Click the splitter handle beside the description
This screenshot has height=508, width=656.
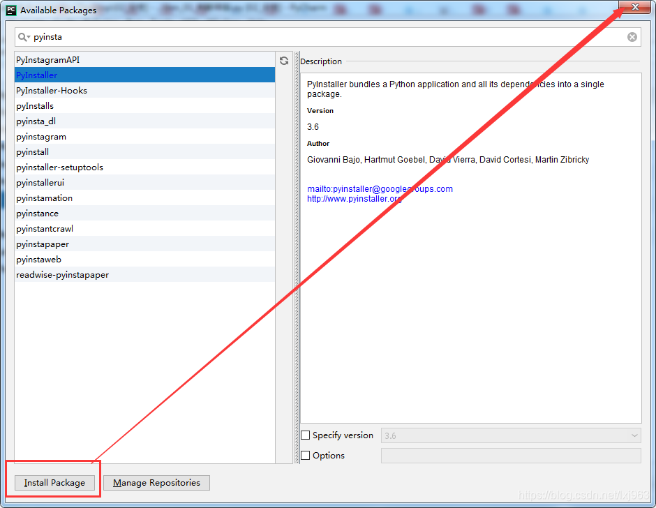coord(297,257)
